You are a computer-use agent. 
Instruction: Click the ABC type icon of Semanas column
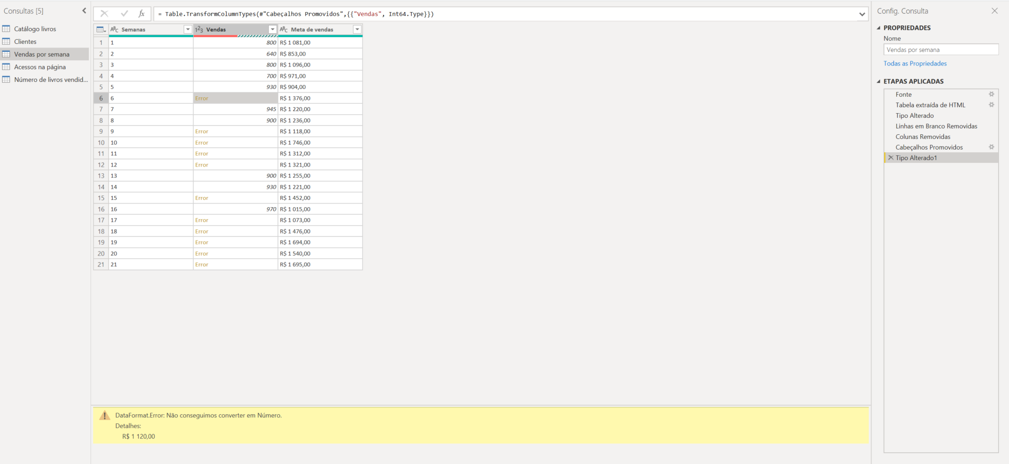pyautogui.click(x=115, y=30)
